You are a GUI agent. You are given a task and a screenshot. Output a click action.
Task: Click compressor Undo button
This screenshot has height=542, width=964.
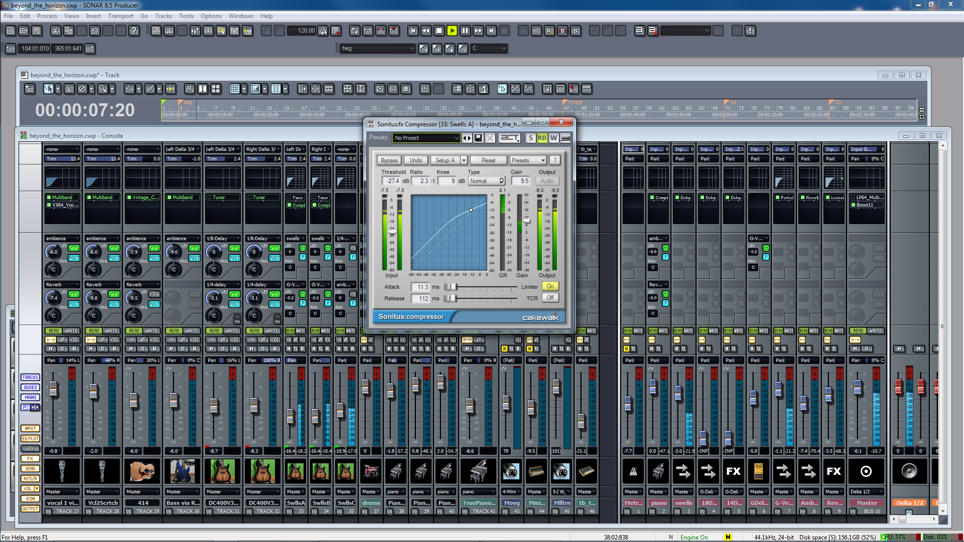coord(416,160)
